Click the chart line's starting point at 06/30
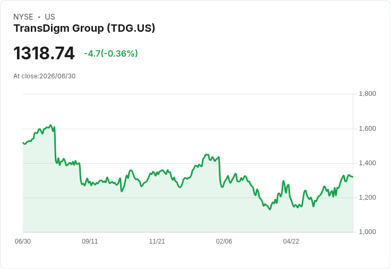 click(23, 142)
